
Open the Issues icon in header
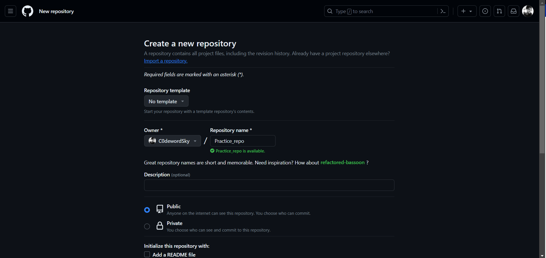pyautogui.click(x=485, y=11)
